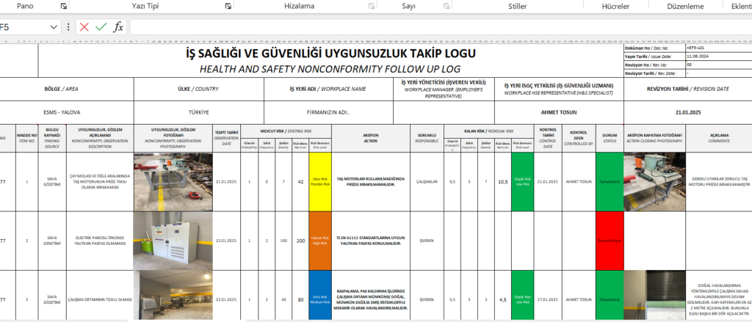Select the ÇALIŞANLAR responsible cell
This screenshot has height=322, width=752.
(427, 182)
